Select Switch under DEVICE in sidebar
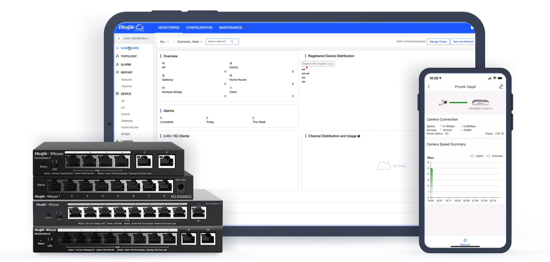This screenshot has height=262, width=550. [126, 114]
